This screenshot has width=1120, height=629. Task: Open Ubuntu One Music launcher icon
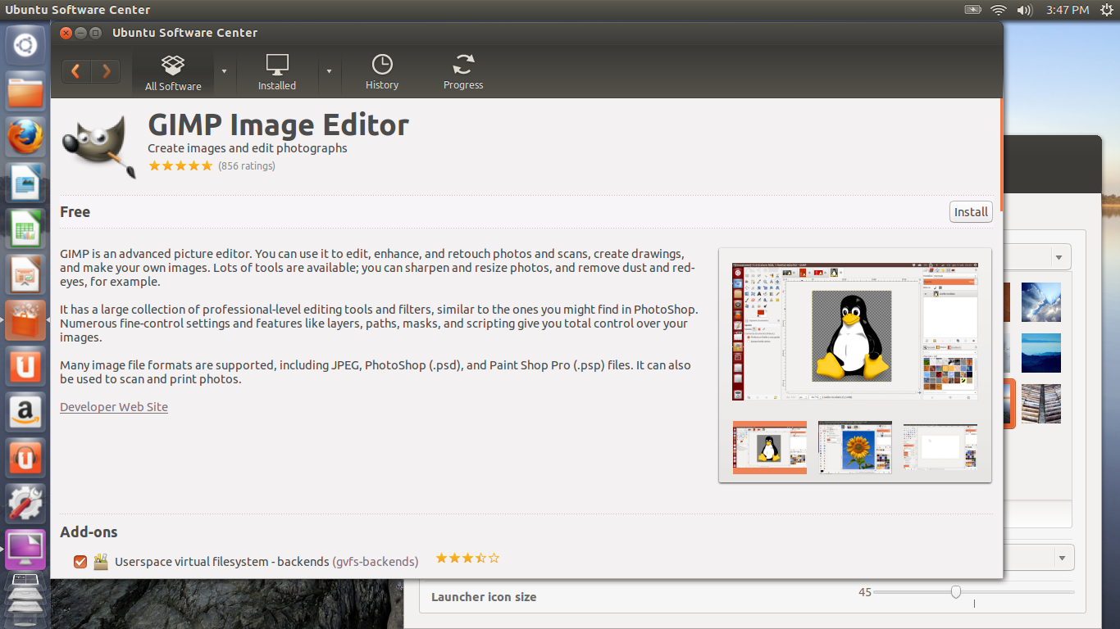click(25, 458)
